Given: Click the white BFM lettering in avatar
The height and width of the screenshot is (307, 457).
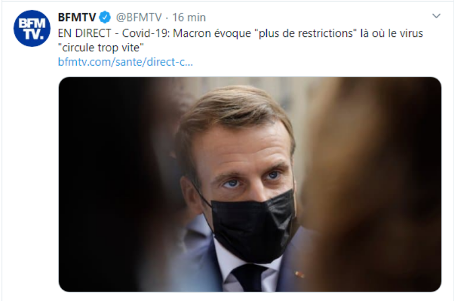Looking at the screenshot, I should coord(32,23).
